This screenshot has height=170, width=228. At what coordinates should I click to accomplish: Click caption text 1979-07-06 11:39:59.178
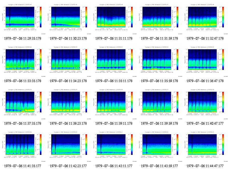pyautogui.click(x=160, y=124)
